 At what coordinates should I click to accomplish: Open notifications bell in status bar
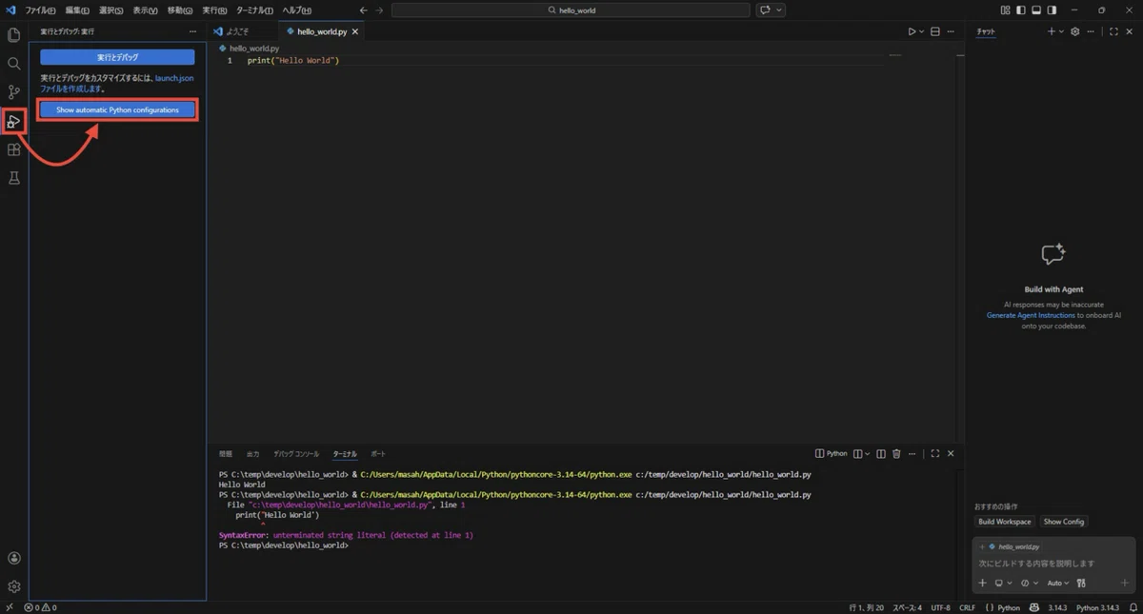point(1133,607)
